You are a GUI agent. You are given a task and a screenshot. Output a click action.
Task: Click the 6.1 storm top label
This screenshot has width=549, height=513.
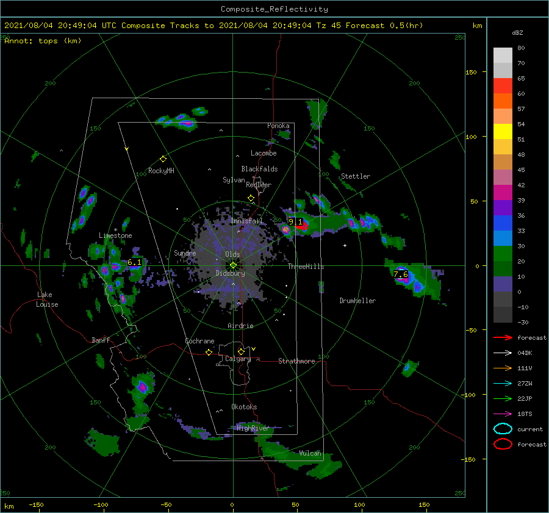pos(134,262)
